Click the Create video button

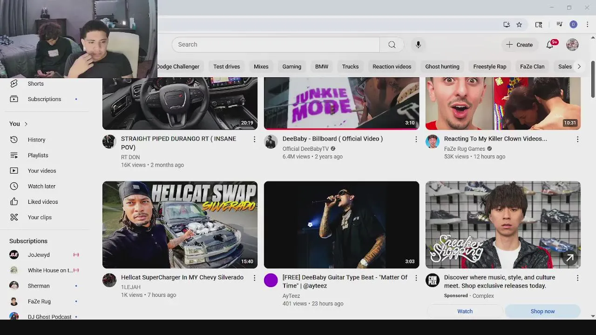pos(520,45)
